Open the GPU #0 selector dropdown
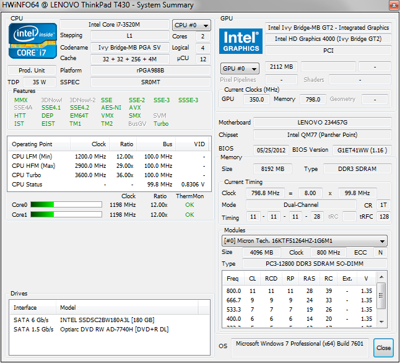Viewport: 400px width, 363px height. tap(240, 68)
